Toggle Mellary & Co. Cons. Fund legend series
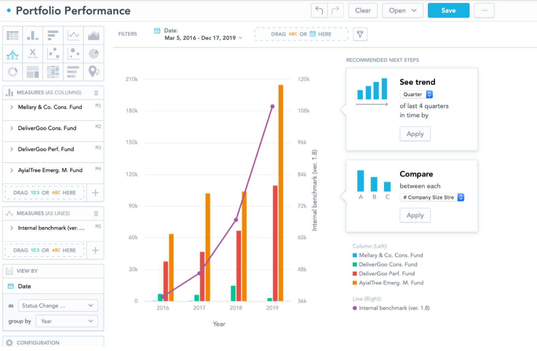Image resolution: width=537 pixels, height=351 pixels. coord(388,255)
